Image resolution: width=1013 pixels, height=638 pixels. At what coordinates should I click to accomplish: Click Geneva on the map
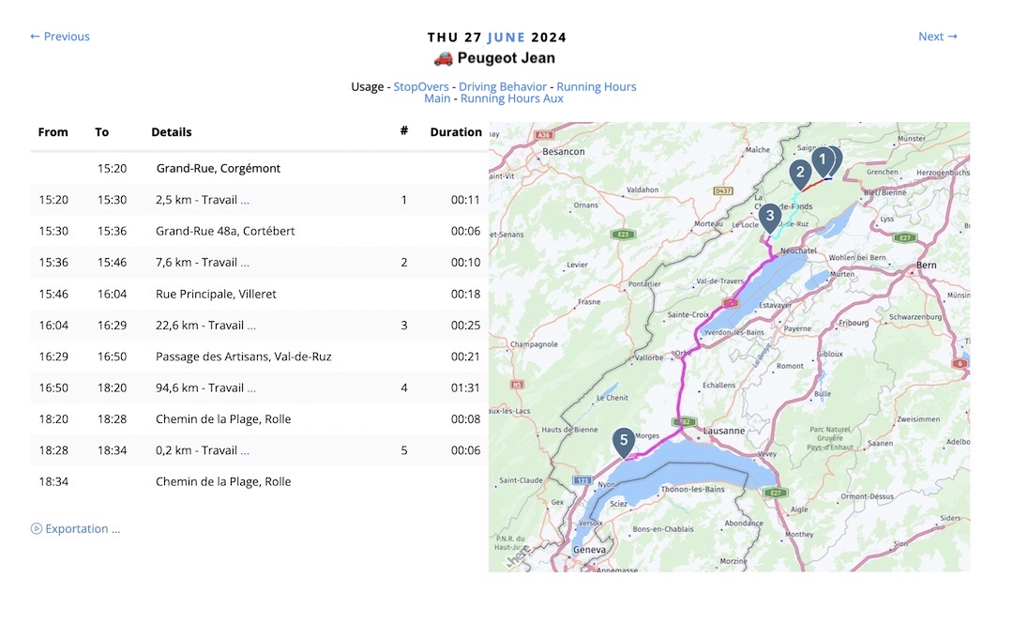pos(589,550)
